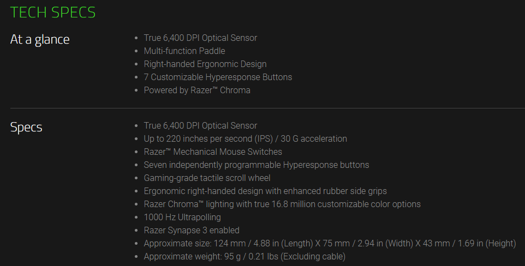Screen dimensions: 525x266
Task: Select the 'At a glance' section title
Action: (x=40, y=39)
